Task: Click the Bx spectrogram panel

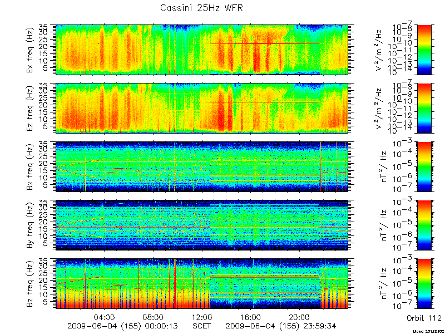Action: click(202, 166)
